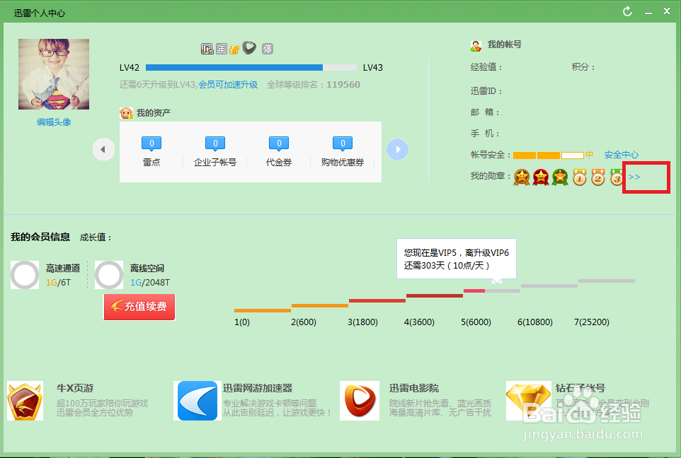Select the gold star medal in 我的勋章
Image resolution: width=681 pixels, height=458 pixels.
(522, 177)
